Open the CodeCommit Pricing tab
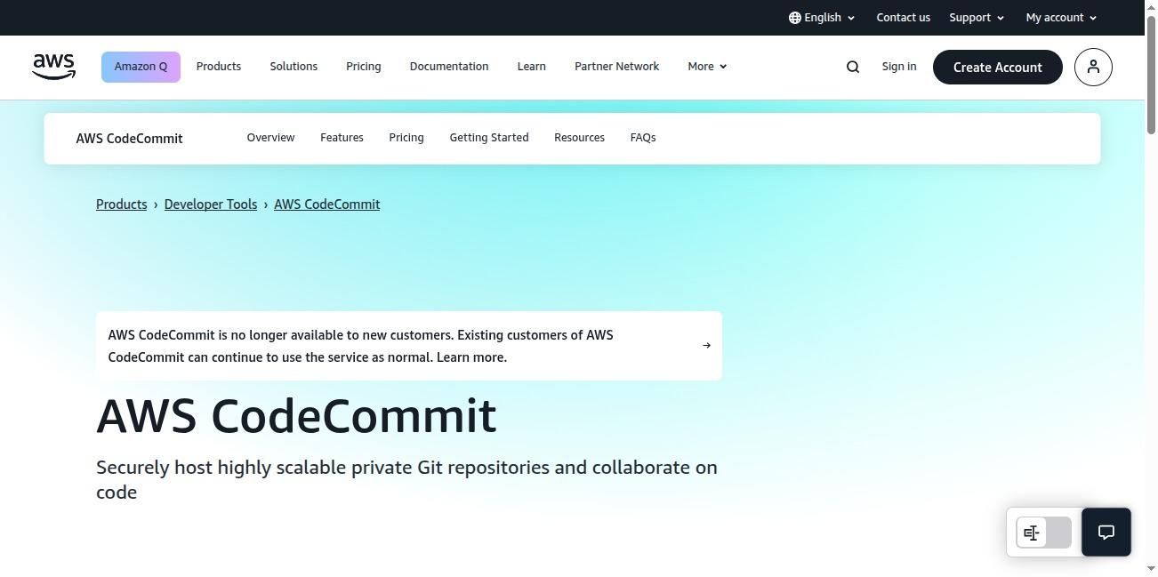 [x=406, y=138]
